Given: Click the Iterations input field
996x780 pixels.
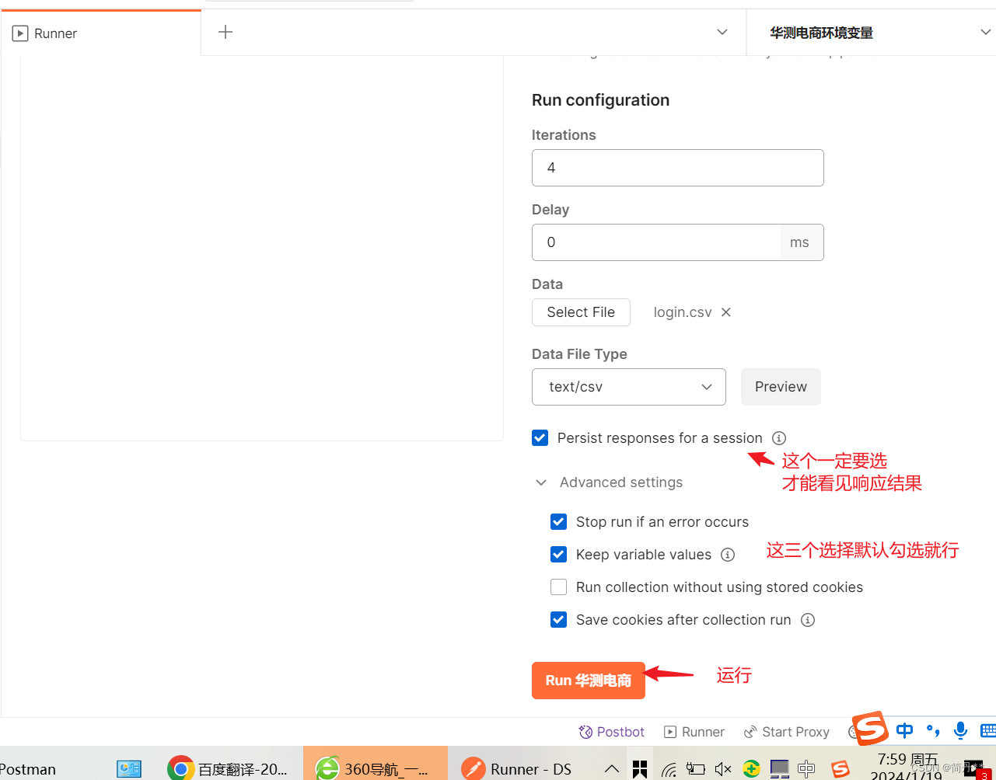Looking at the screenshot, I should 677,168.
